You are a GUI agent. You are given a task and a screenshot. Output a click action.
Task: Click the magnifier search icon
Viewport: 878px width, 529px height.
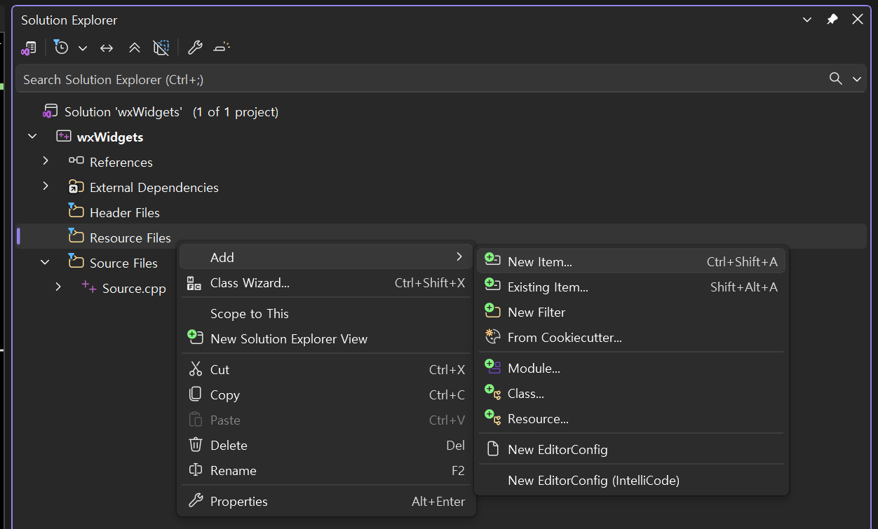tap(836, 78)
